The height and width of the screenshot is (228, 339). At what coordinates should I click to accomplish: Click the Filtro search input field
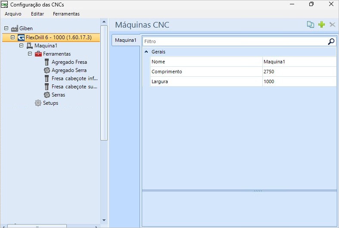pyautogui.click(x=235, y=41)
